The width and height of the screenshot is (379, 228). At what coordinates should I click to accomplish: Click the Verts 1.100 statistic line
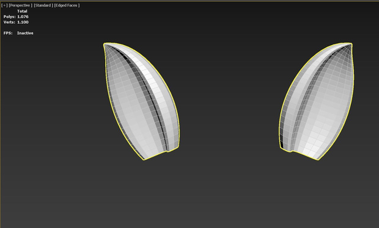pos(16,22)
